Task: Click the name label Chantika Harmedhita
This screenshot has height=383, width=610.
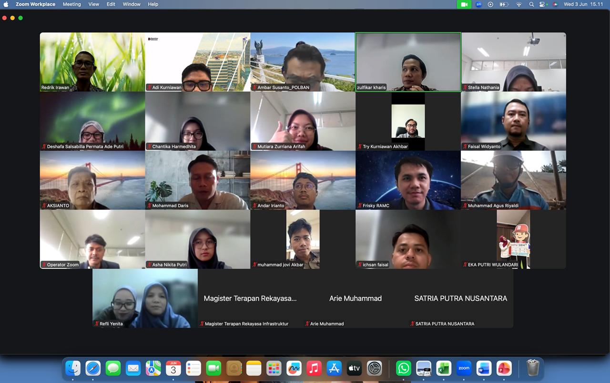Action: click(x=174, y=147)
